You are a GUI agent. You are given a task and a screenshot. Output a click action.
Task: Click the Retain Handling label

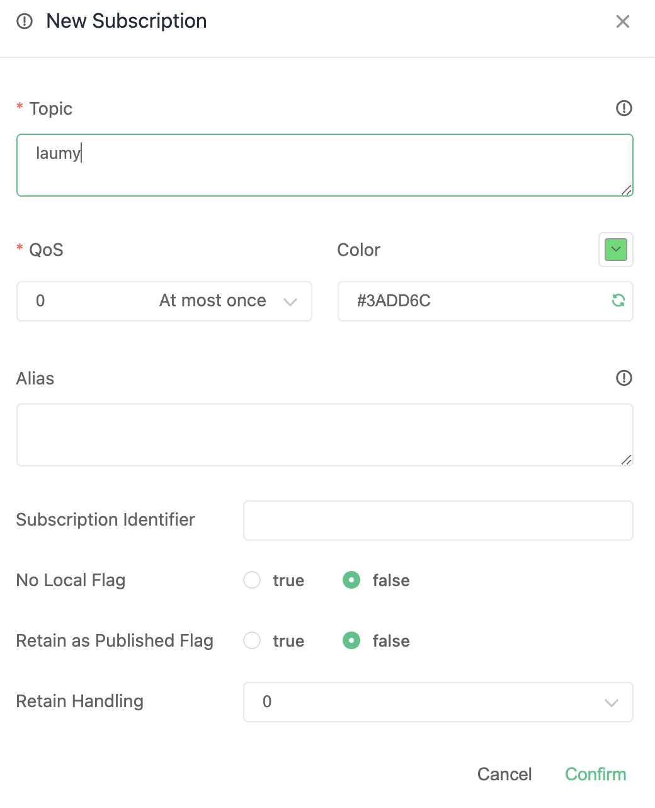[80, 701]
